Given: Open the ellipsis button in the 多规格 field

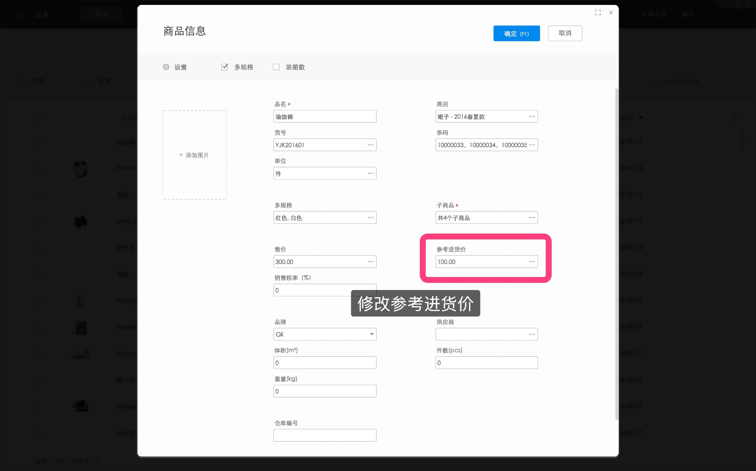Looking at the screenshot, I should point(370,217).
